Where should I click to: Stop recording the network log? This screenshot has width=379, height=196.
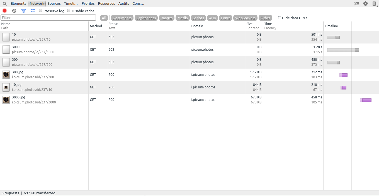pyautogui.click(x=4, y=11)
